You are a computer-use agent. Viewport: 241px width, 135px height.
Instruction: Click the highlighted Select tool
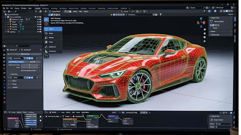[53, 29]
